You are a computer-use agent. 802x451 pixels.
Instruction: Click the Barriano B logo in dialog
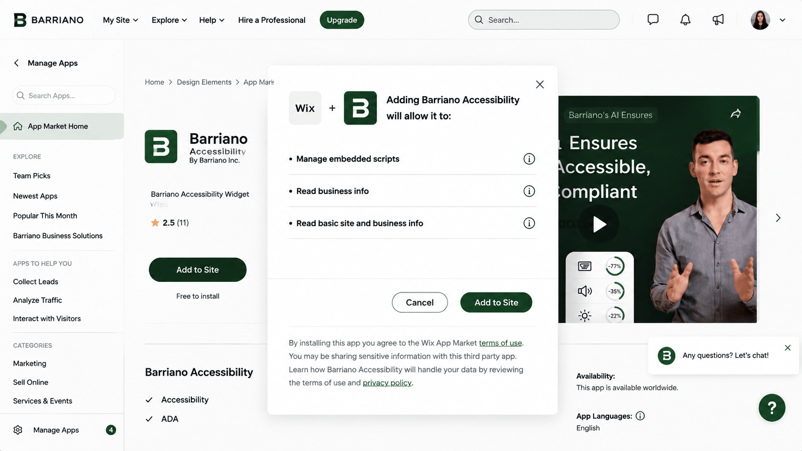pos(360,108)
